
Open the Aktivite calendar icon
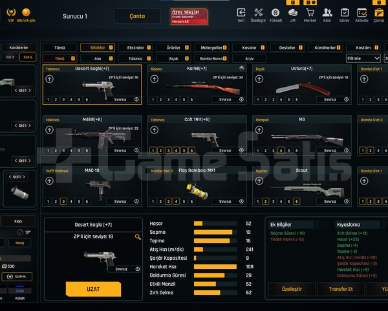coord(361,13)
